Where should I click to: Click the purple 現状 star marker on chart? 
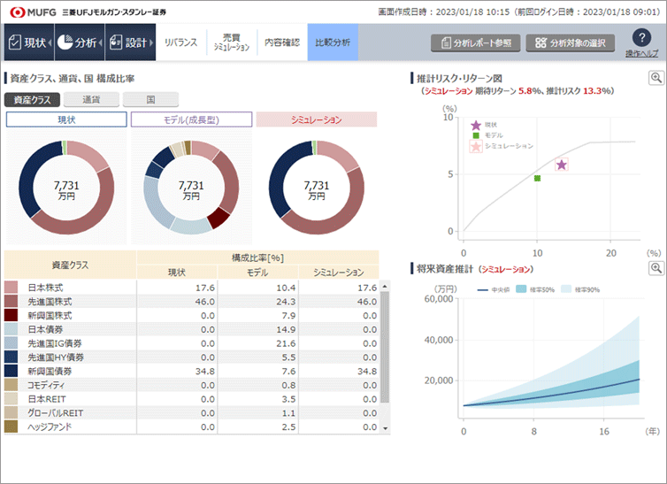[561, 165]
